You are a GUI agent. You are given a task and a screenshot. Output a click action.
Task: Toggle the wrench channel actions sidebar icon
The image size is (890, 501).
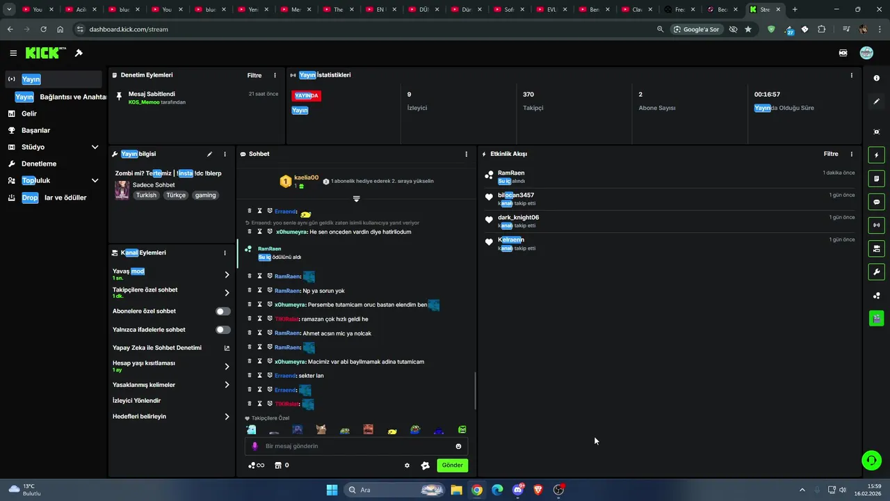click(x=876, y=272)
